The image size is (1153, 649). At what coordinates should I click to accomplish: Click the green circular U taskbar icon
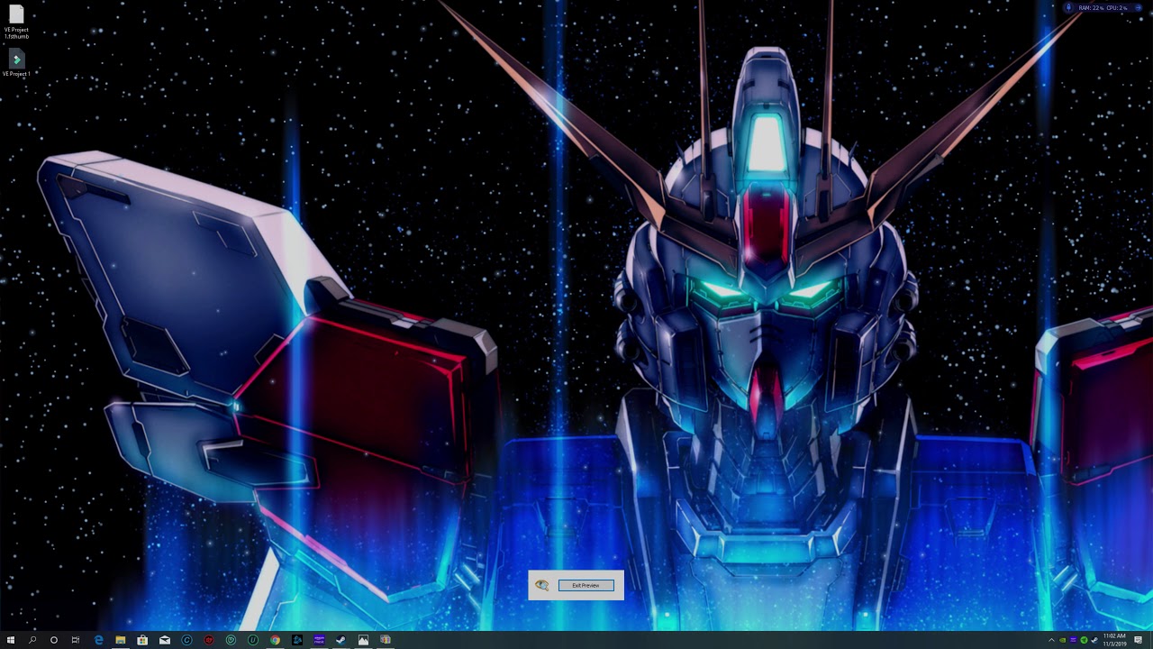pos(253,640)
